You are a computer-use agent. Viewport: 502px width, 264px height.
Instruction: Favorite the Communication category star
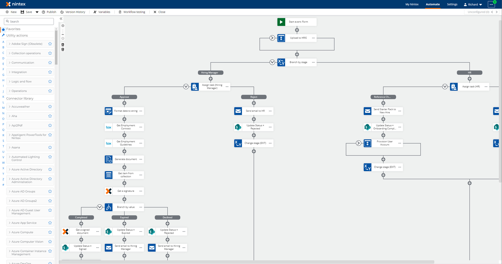tap(50, 63)
